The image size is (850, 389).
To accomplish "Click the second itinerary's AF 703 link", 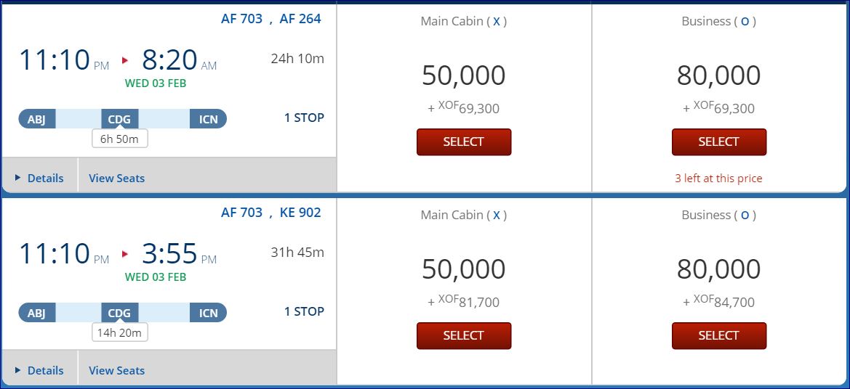I will (x=241, y=213).
